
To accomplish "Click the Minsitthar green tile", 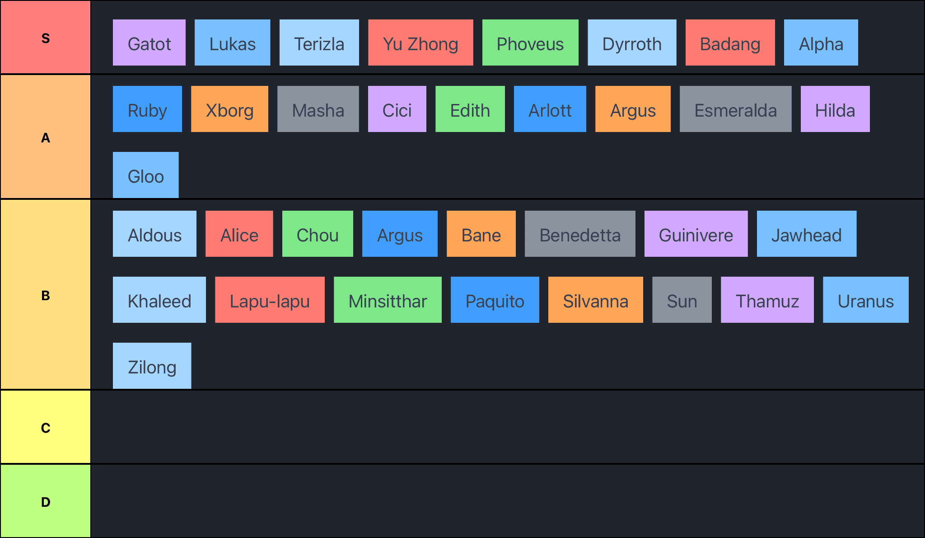I will (388, 300).
